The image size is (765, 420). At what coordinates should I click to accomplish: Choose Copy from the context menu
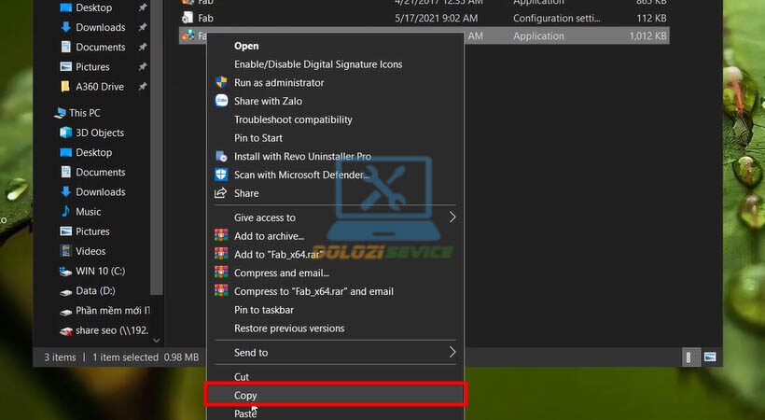pos(246,395)
